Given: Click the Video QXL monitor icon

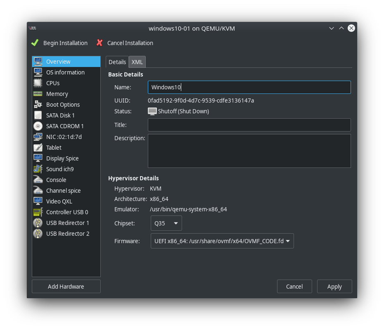Looking at the screenshot, I should pos(38,201).
